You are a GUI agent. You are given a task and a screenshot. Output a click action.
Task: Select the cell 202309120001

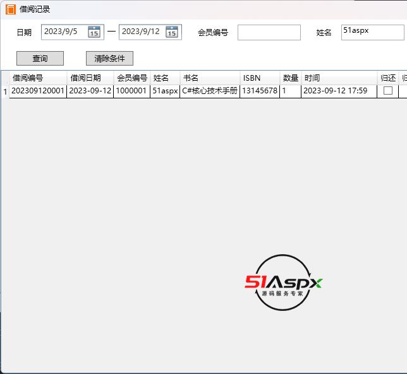click(x=38, y=91)
